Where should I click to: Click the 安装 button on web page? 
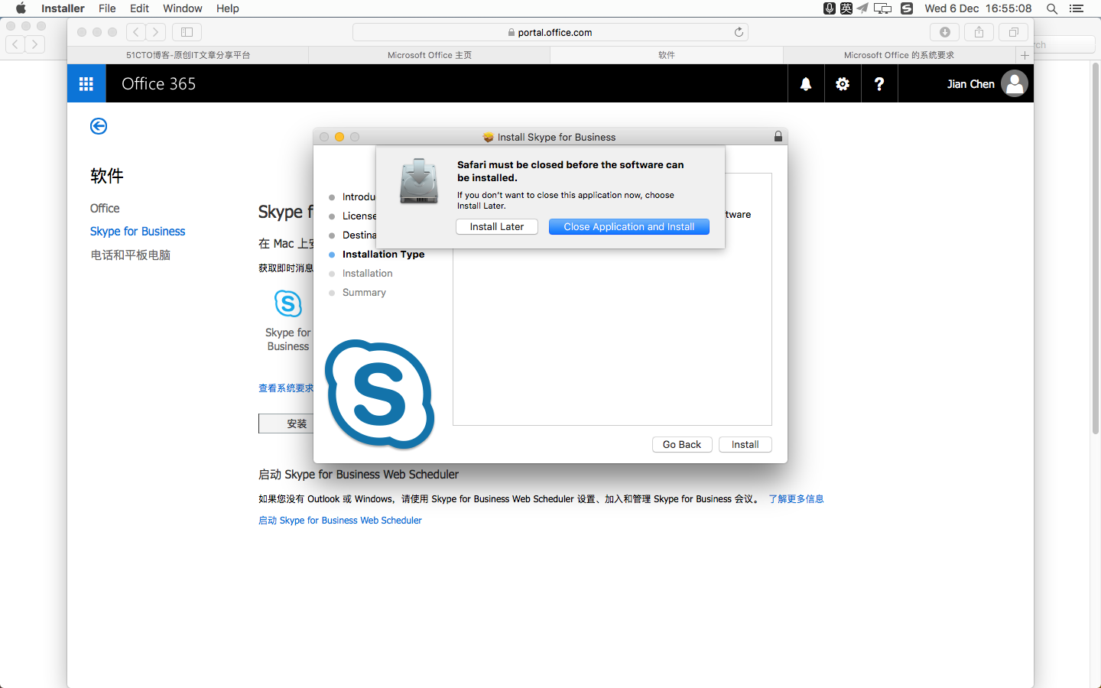coord(287,424)
